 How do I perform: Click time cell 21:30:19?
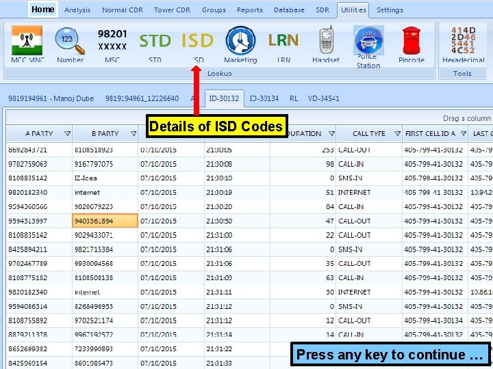(237, 192)
